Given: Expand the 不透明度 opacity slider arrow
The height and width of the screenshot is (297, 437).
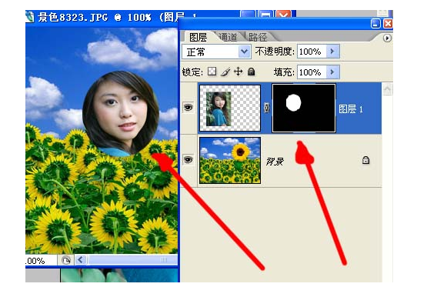Looking at the screenshot, I should [x=332, y=52].
